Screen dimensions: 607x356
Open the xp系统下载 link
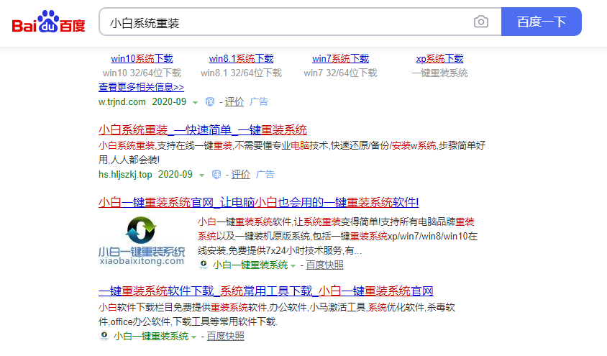tap(439, 59)
